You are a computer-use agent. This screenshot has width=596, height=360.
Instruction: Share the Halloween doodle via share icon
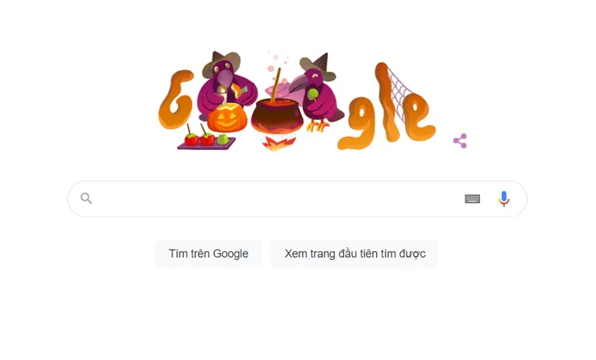click(x=460, y=141)
